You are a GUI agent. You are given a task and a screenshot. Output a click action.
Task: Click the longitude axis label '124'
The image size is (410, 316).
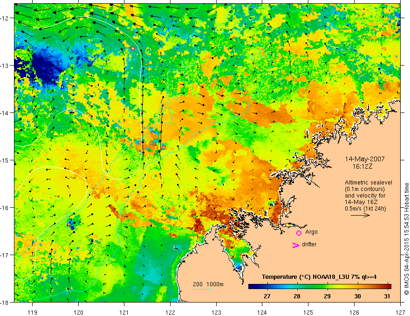[262, 312]
